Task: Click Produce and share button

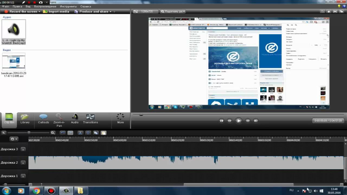Action: [91, 12]
